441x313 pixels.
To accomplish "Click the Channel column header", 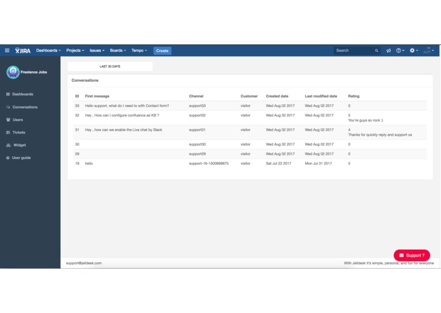I will pos(196,96).
